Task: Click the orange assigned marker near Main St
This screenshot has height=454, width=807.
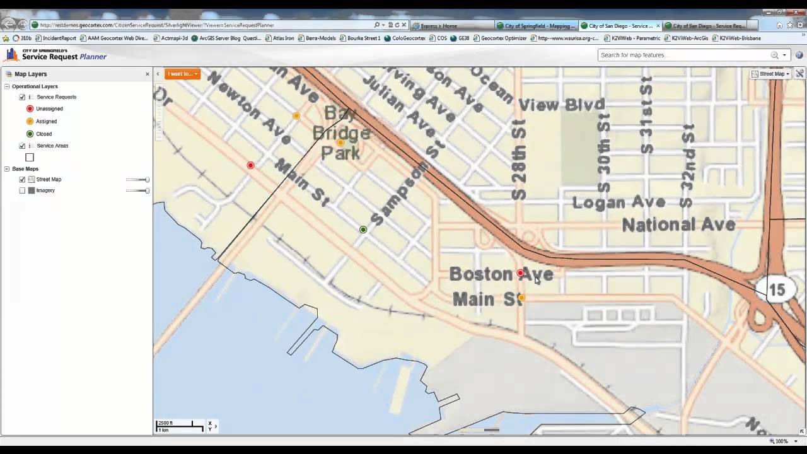Action: coord(521,298)
